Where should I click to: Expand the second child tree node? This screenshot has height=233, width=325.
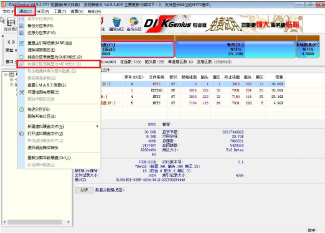[12, 85]
